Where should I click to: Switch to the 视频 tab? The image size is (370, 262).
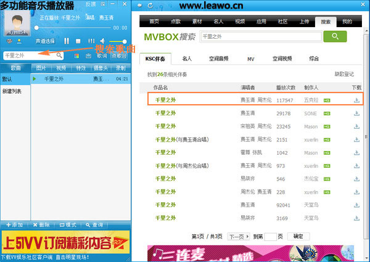click(x=61, y=68)
